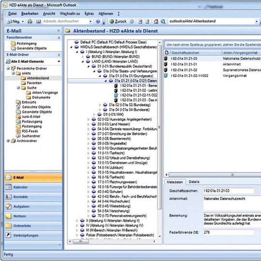Switch to Aufgaben navigation pane
The image size is (261, 261).
[33, 206]
